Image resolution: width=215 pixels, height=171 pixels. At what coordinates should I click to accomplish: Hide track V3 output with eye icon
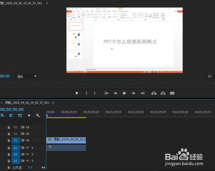tap(28, 127)
